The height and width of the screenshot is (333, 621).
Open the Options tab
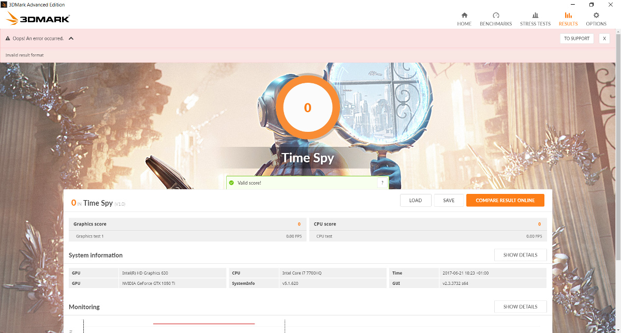click(596, 19)
